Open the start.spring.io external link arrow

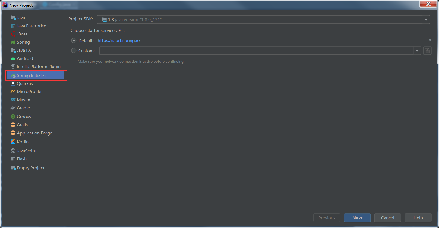[x=430, y=41]
